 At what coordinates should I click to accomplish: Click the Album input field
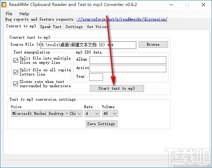coord(128,60)
